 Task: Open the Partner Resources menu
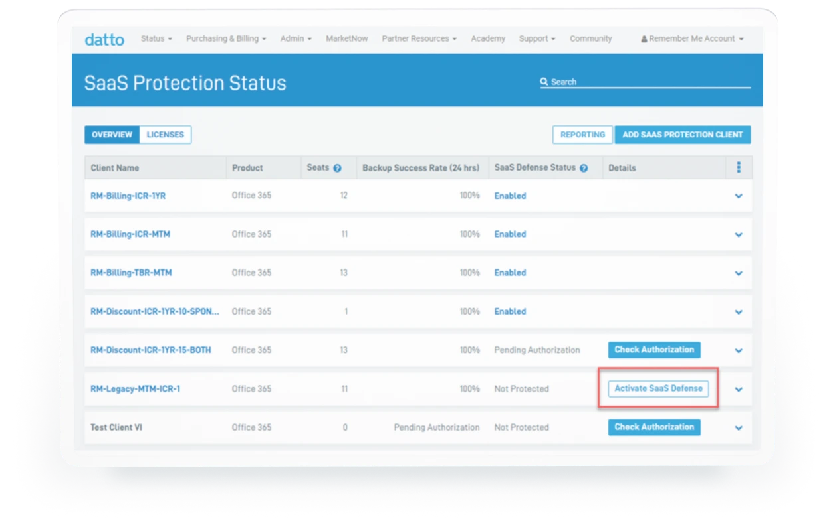pyautogui.click(x=419, y=38)
